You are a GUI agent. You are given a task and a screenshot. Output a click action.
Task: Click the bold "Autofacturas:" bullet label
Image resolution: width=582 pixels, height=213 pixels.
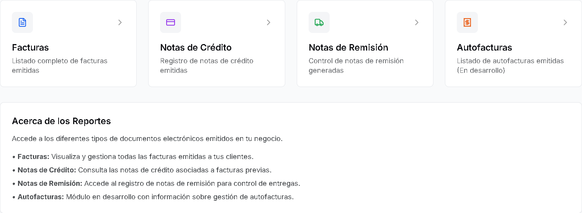coord(41,197)
